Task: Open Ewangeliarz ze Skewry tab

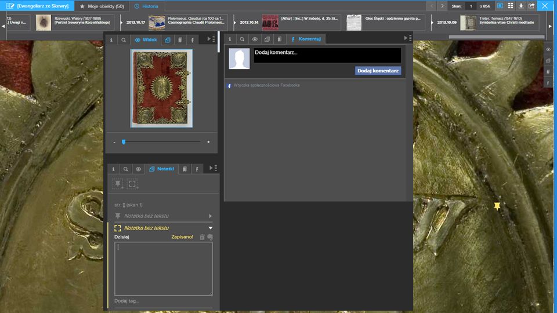Action: (37, 6)
